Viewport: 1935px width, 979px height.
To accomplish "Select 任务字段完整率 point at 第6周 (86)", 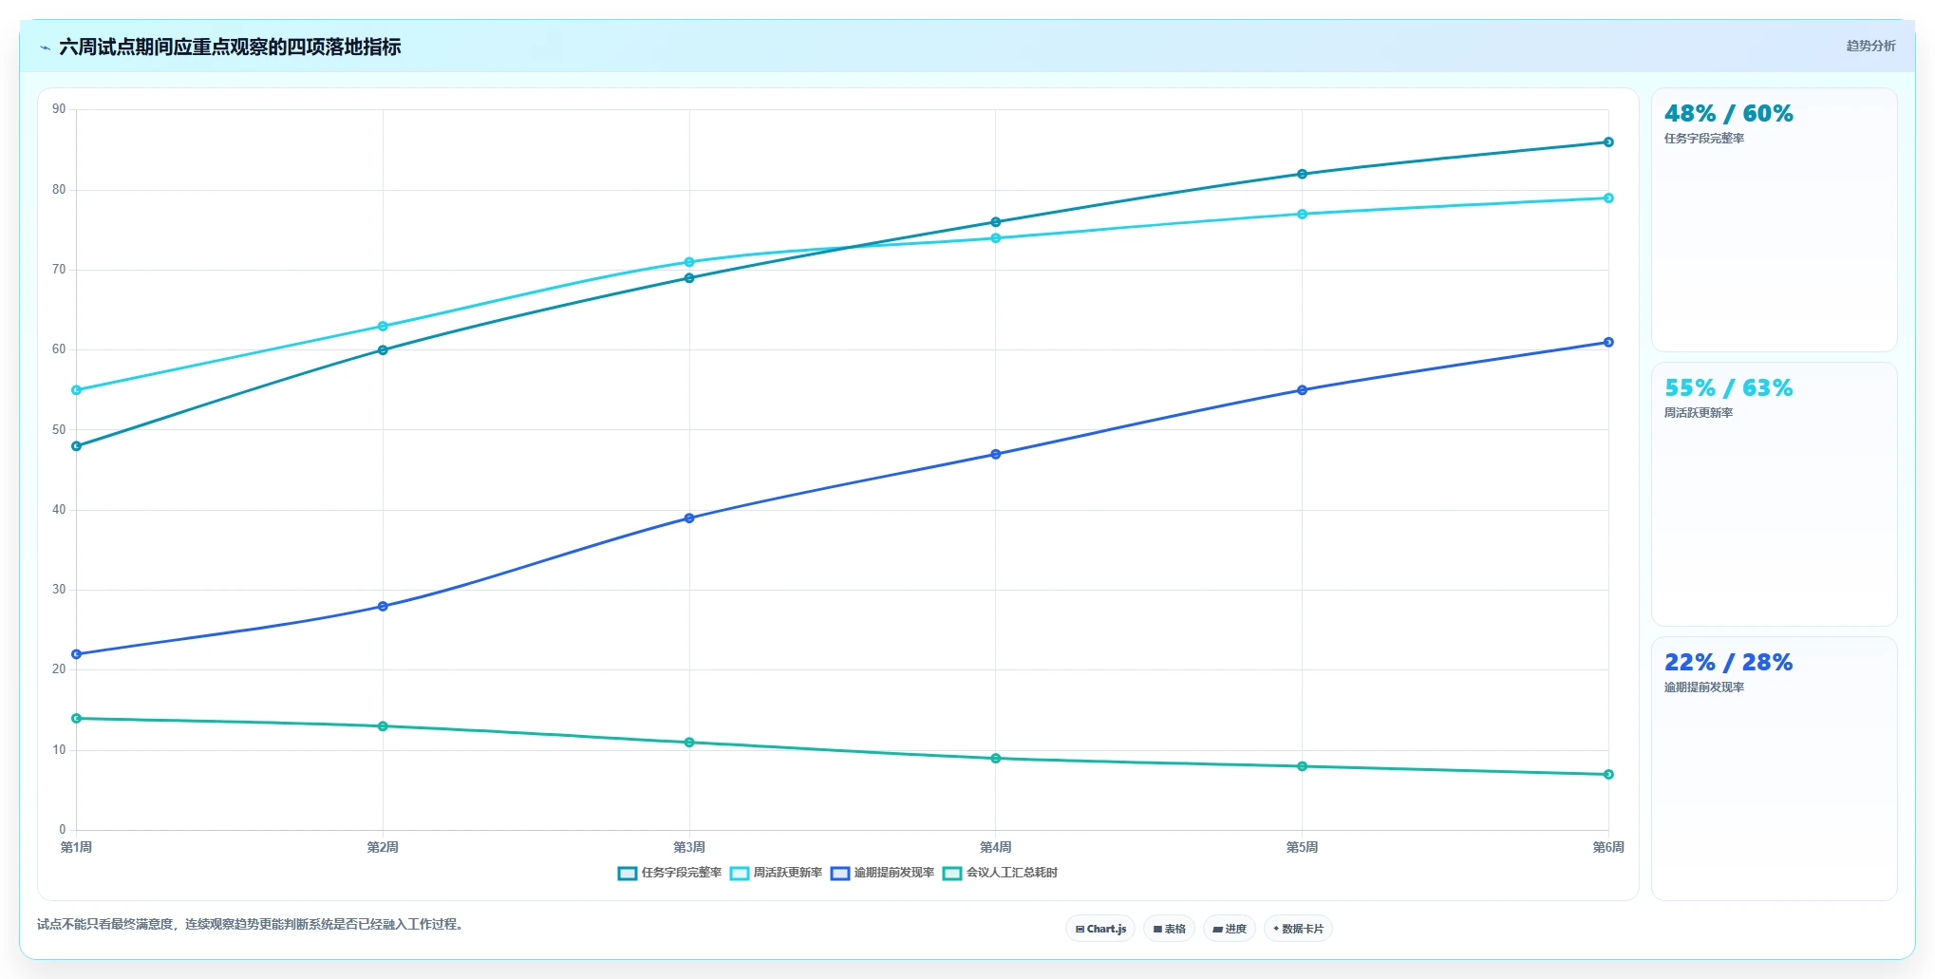I will pyautogui.click(x=1608, y=142).
